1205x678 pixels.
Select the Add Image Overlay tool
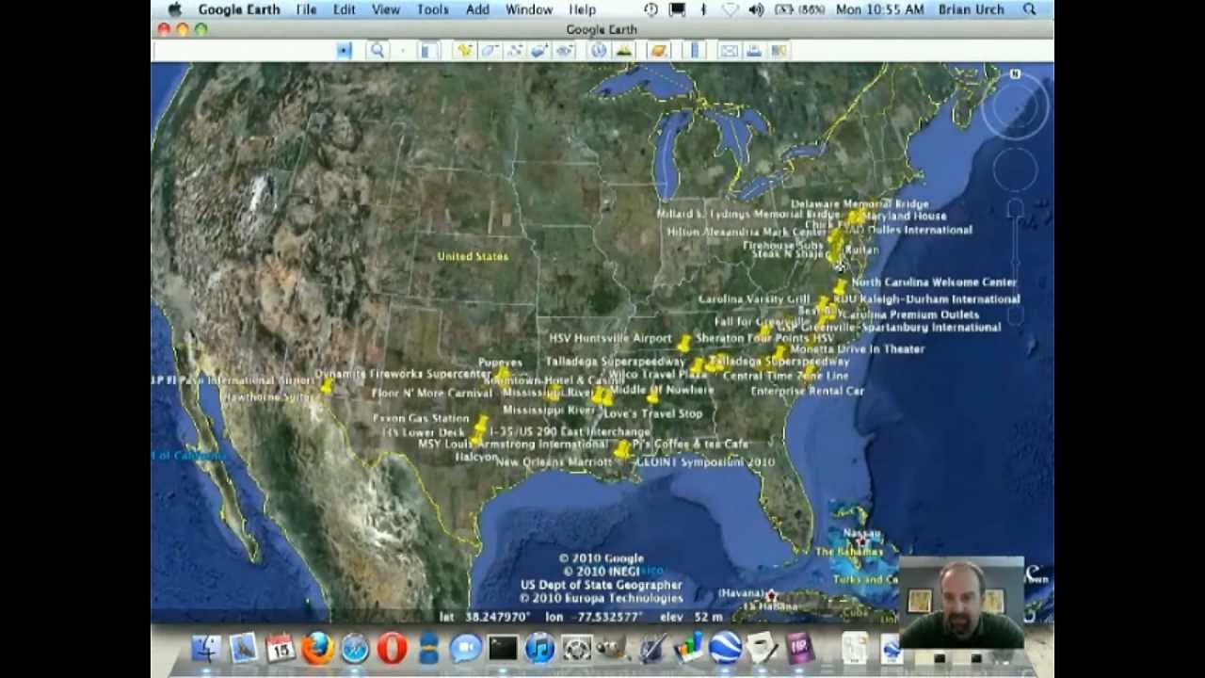click(x=539, y=51)
